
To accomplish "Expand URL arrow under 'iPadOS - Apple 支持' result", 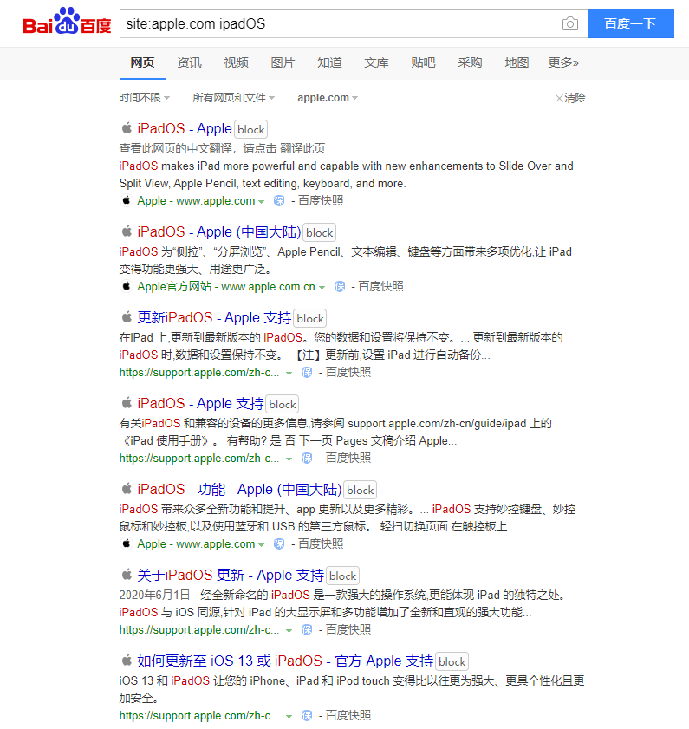I will (289, 459).
